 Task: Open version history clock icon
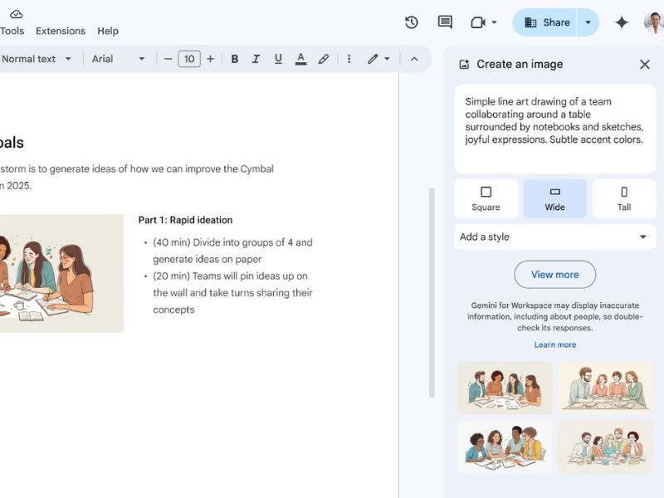[411, 22]
